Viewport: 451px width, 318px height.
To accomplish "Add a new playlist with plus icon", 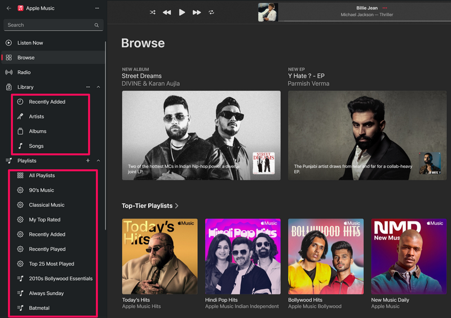I will 87,161.
